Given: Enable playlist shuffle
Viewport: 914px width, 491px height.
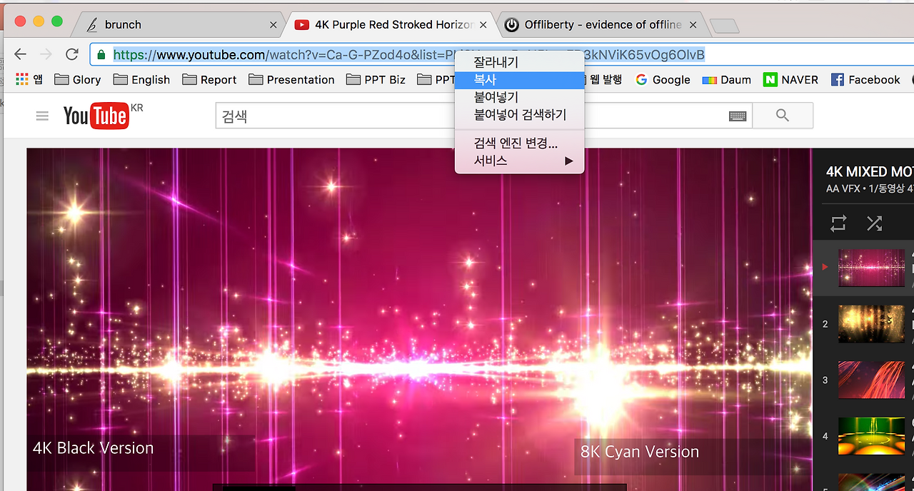Looking at the screenshot, I should [875, 223].
